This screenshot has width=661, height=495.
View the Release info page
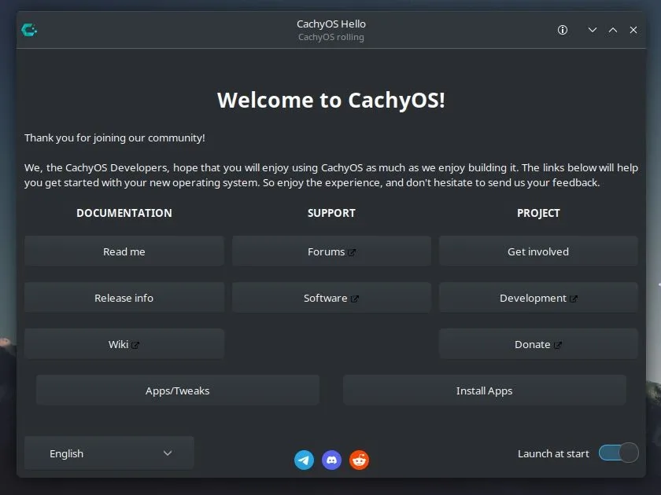click(124, 297)
